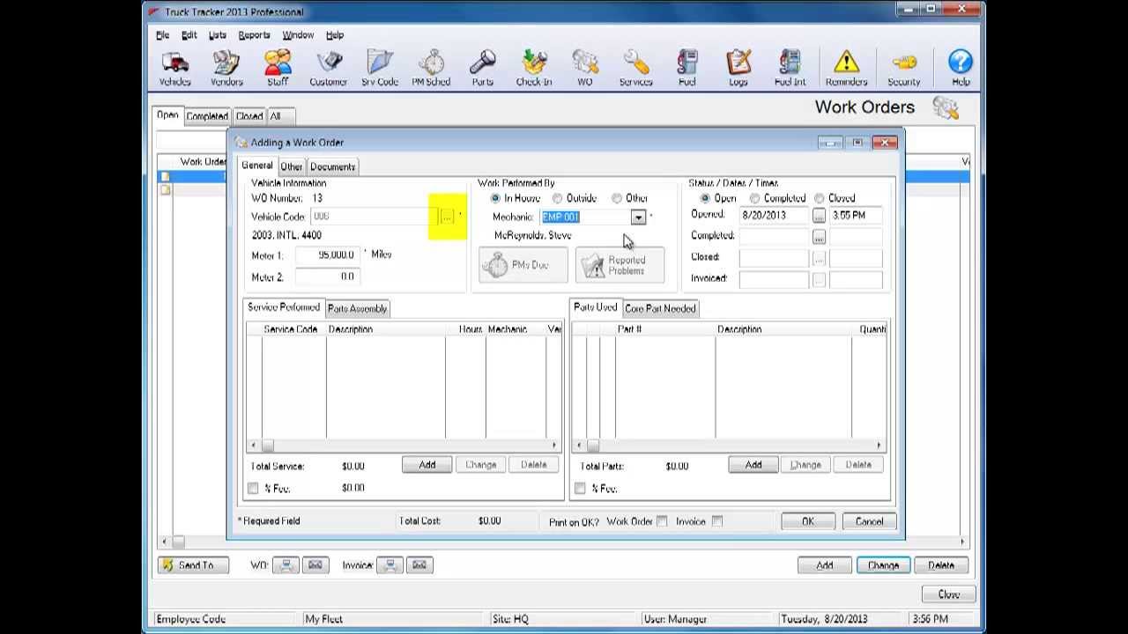1128x634 pixels.
Task: Click the Work Orders Delete button
Action: [940, 565]
